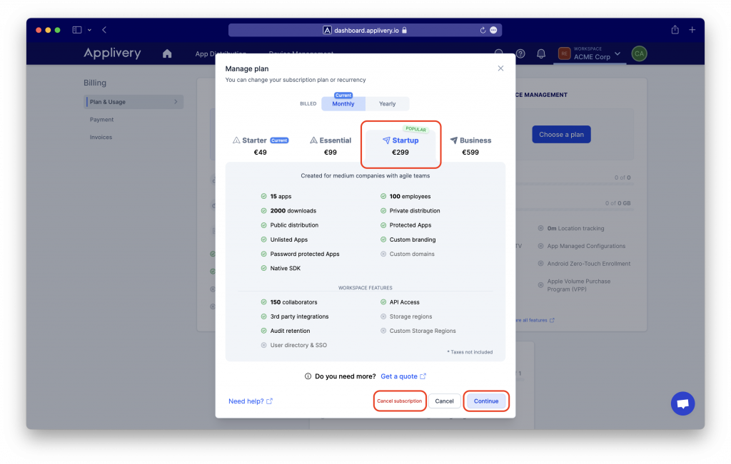
Task: Click the info icon beside Do you need more
Action: pos(308,376)
